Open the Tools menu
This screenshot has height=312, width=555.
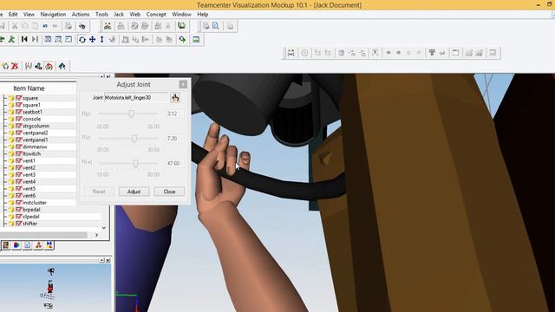[x=101, y=15]
